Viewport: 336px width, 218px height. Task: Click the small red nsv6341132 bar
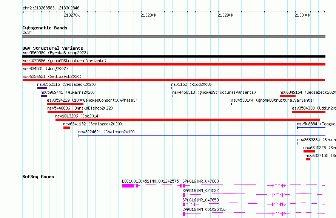point(67,128)
